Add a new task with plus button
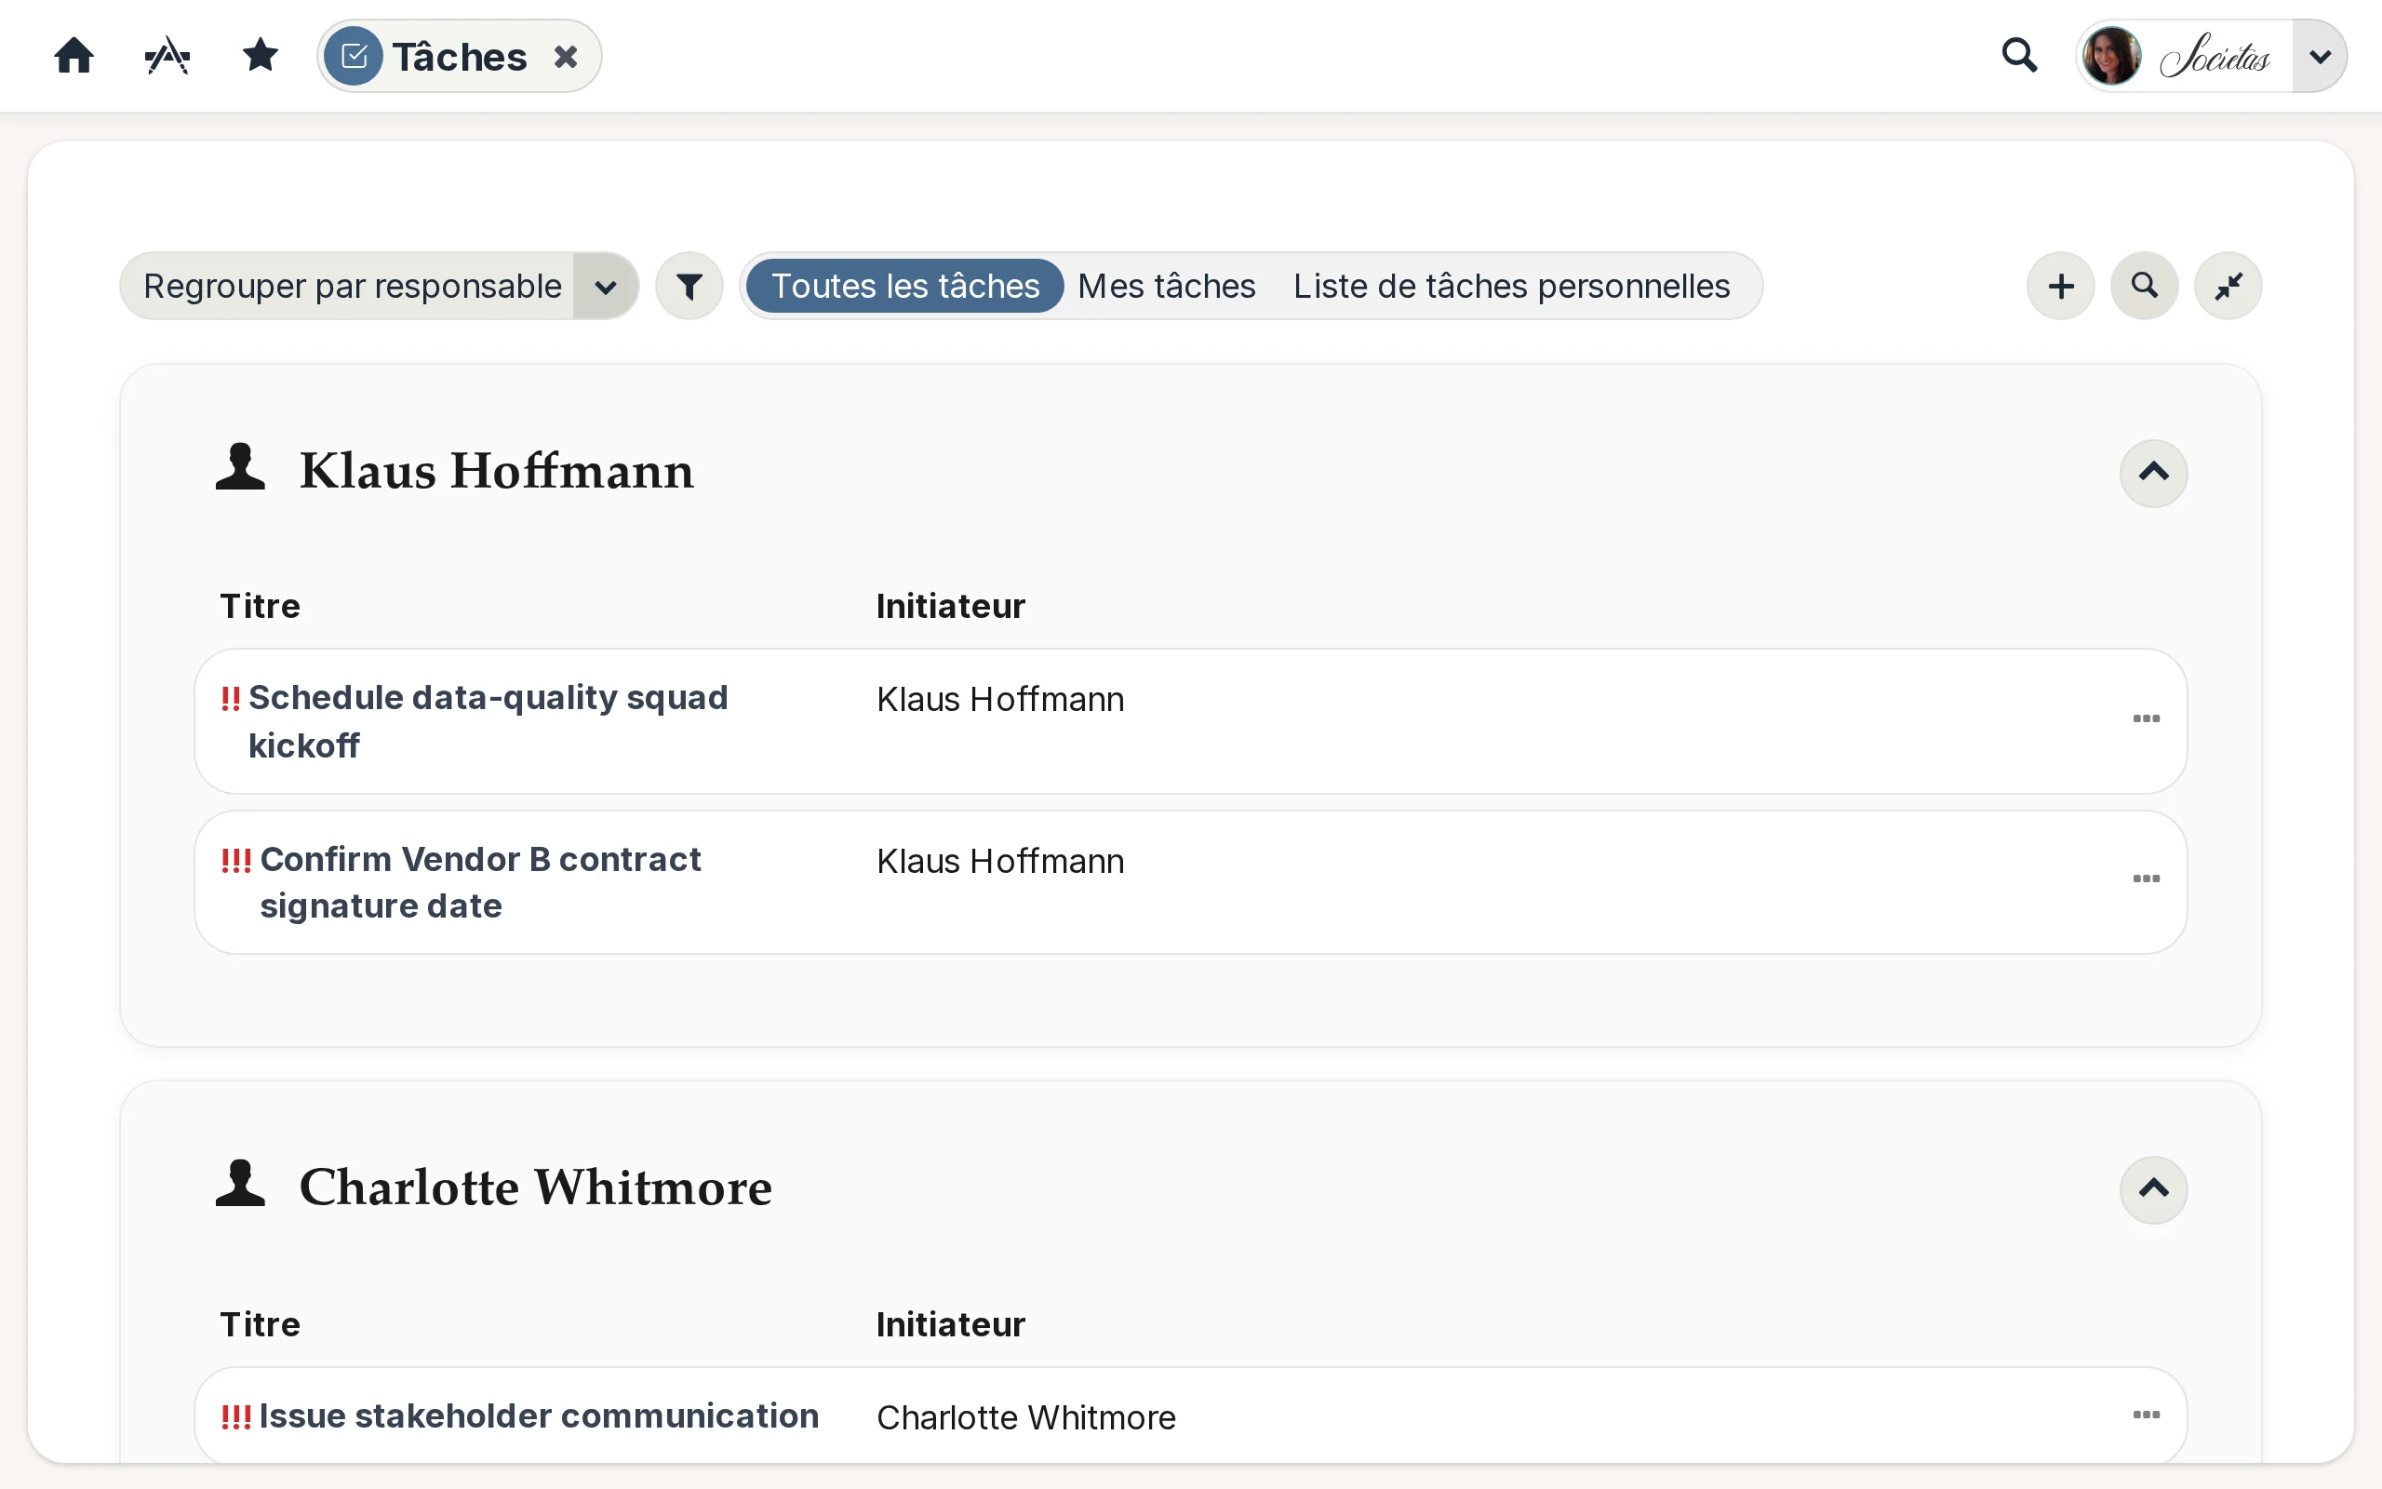The width and height of the screenshot is (2382, 1489). pos(2060,286)
